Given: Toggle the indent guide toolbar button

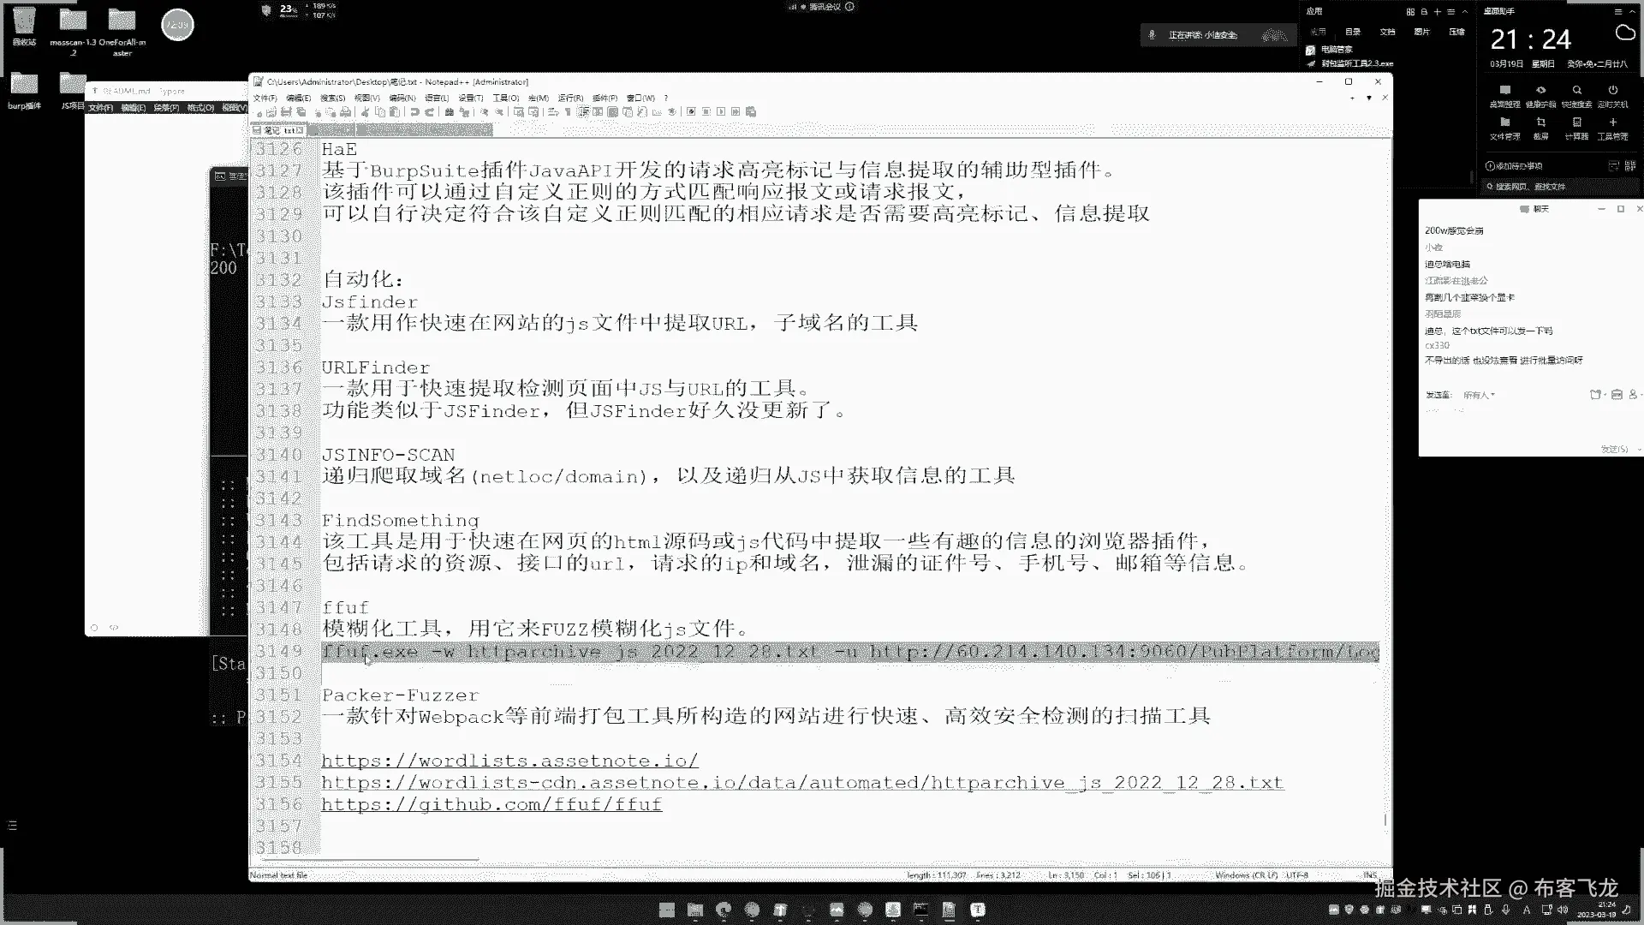Looking at the screenshot, I should [583, 112].
